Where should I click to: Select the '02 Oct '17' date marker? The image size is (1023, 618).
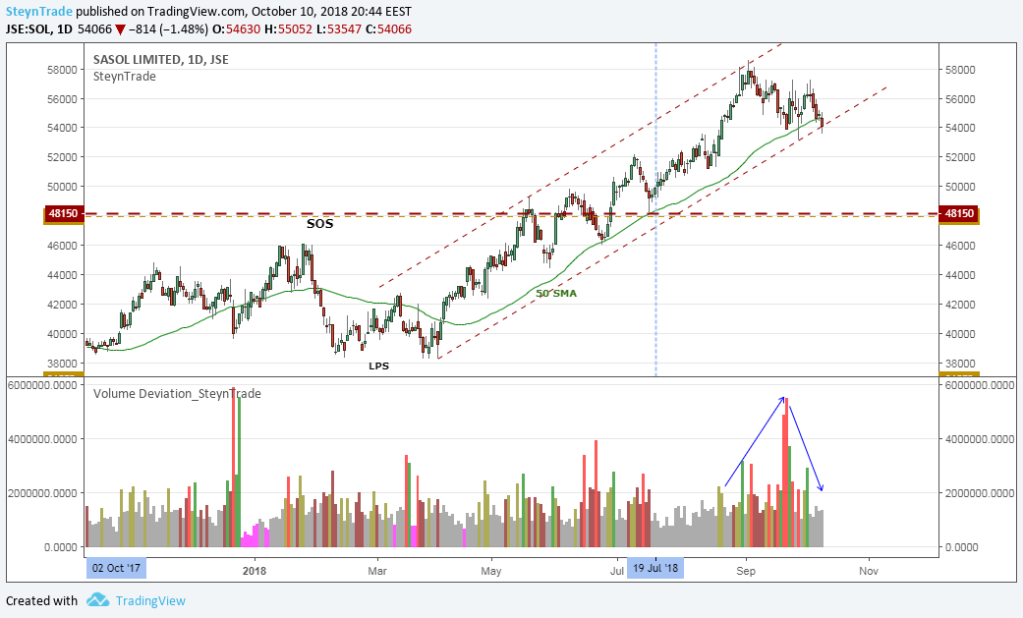116,568
